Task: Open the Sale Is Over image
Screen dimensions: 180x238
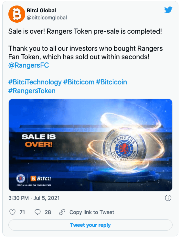Action: [x=90, y=145]
